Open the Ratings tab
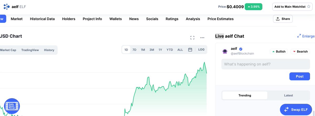Viewport: 315px width, 116px height. pyautogui.click(x=172, y=19)
